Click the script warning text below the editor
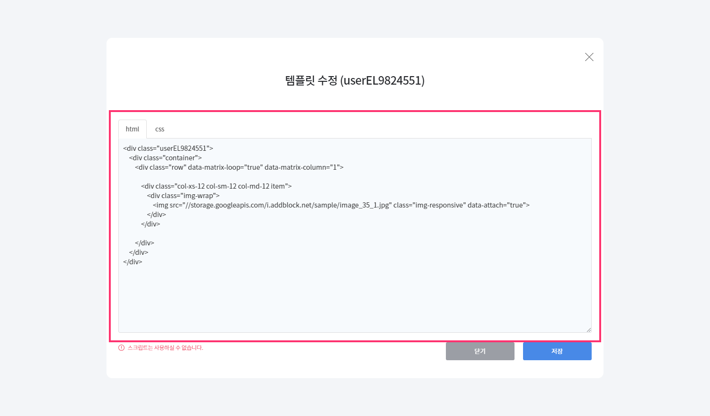This screenshot has height=416, width=710. 165,348
